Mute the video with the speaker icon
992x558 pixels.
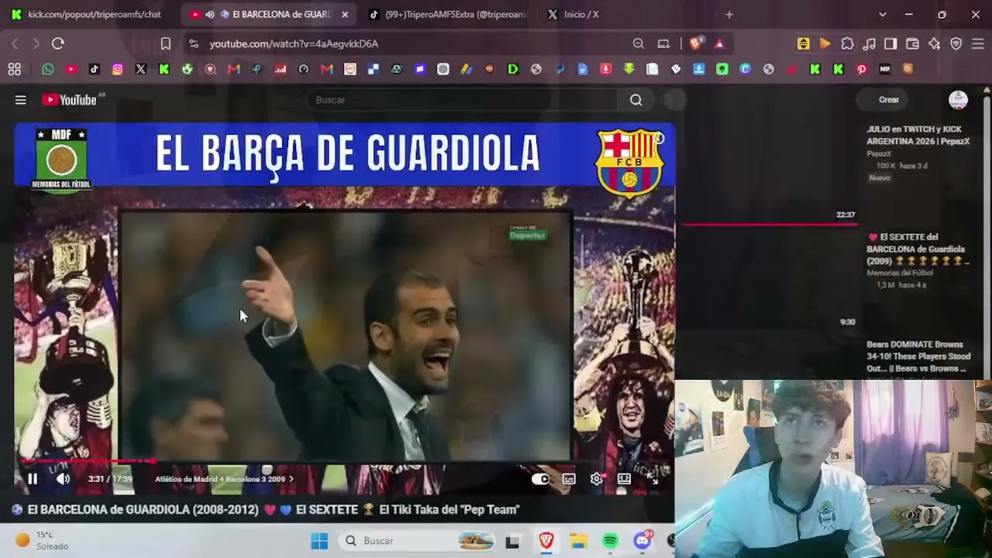(x=63, y=479)
